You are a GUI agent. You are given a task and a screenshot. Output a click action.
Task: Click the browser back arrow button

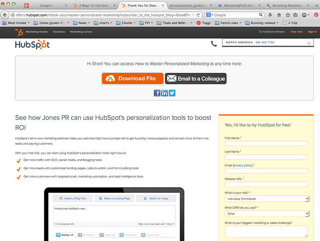[x=5, y=15]
